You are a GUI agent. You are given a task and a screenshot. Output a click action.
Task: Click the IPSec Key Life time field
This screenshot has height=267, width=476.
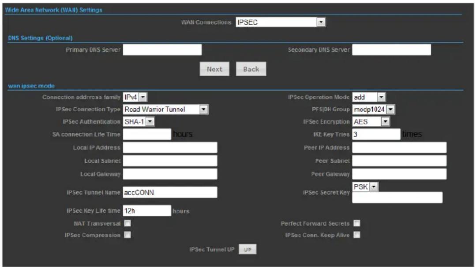(147, 211)
